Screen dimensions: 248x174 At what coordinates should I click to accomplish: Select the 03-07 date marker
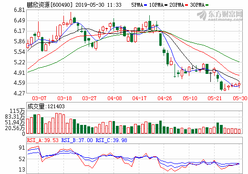39,98
